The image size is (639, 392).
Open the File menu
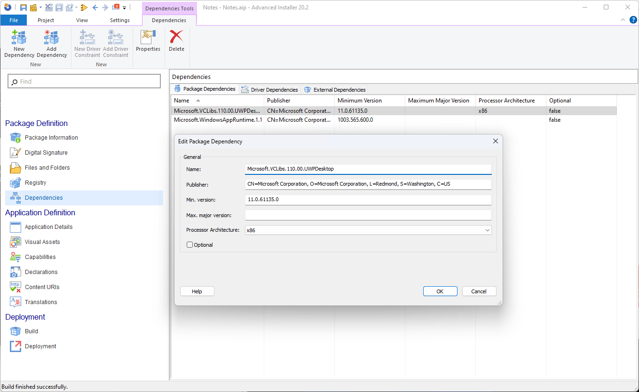coord(14,20)
